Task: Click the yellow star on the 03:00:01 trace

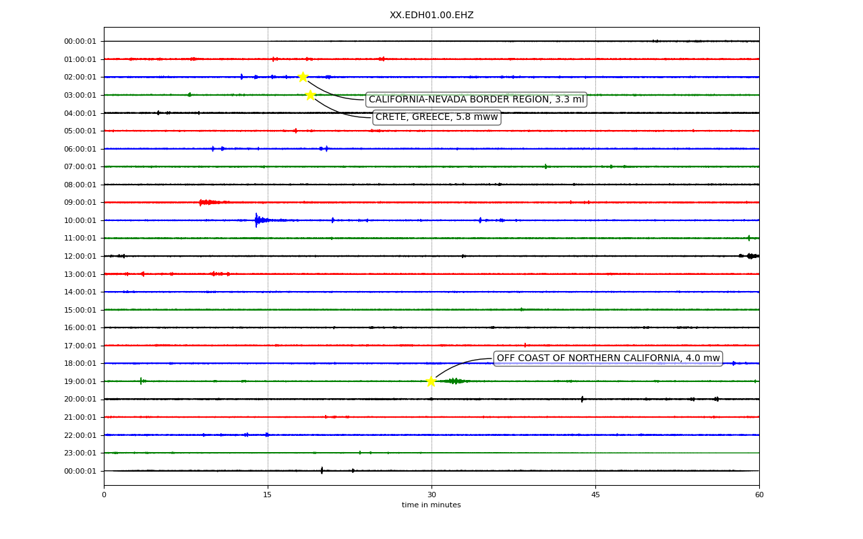Action: click(x=310, y=95)
